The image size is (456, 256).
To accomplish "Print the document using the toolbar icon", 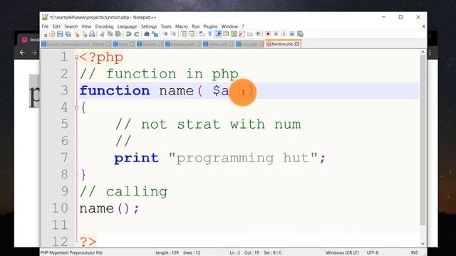I will pyautogui.click(x=92, y=34).
